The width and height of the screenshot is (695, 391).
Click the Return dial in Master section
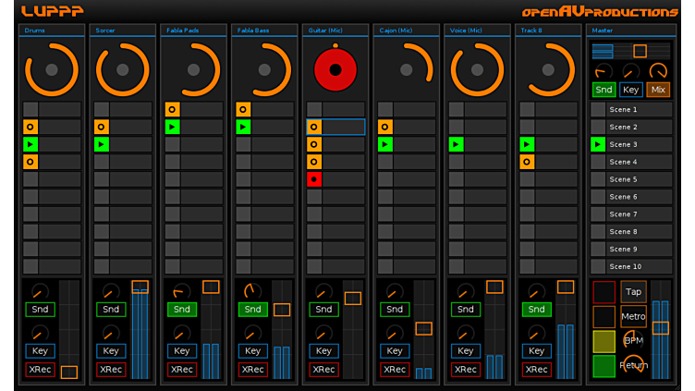633,365
